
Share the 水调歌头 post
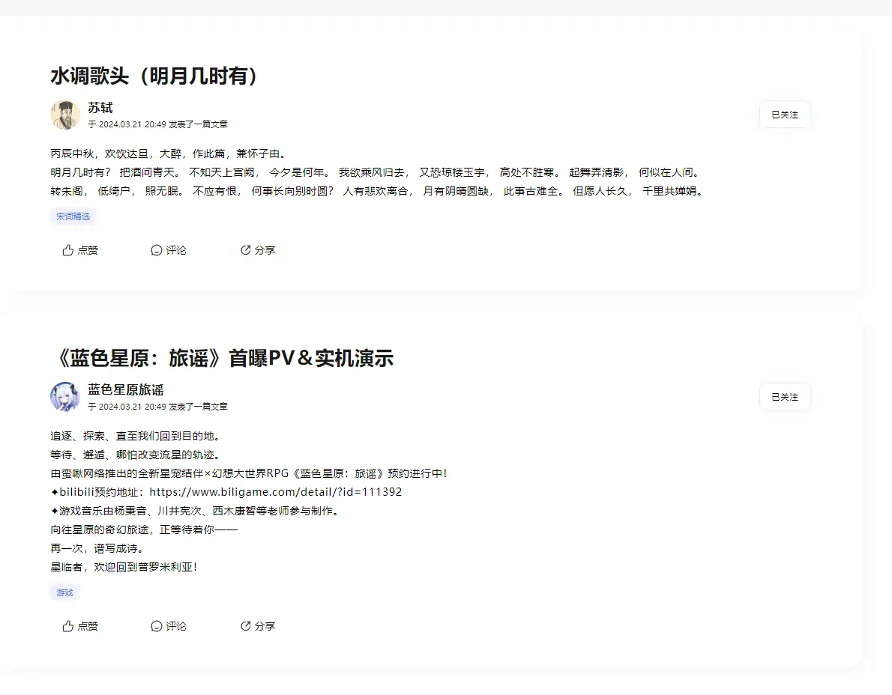(x=258, y=250)
